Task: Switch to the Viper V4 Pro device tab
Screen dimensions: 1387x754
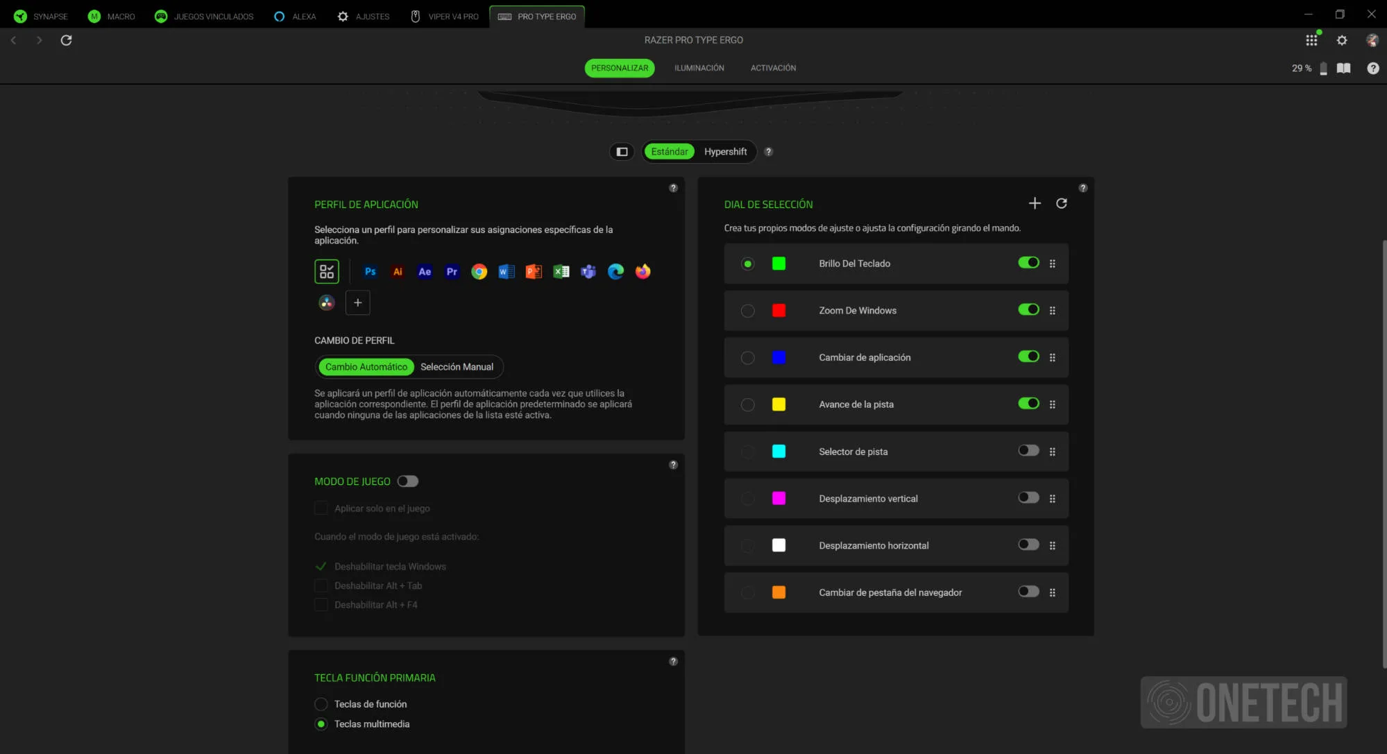Action: click(445, 16)
